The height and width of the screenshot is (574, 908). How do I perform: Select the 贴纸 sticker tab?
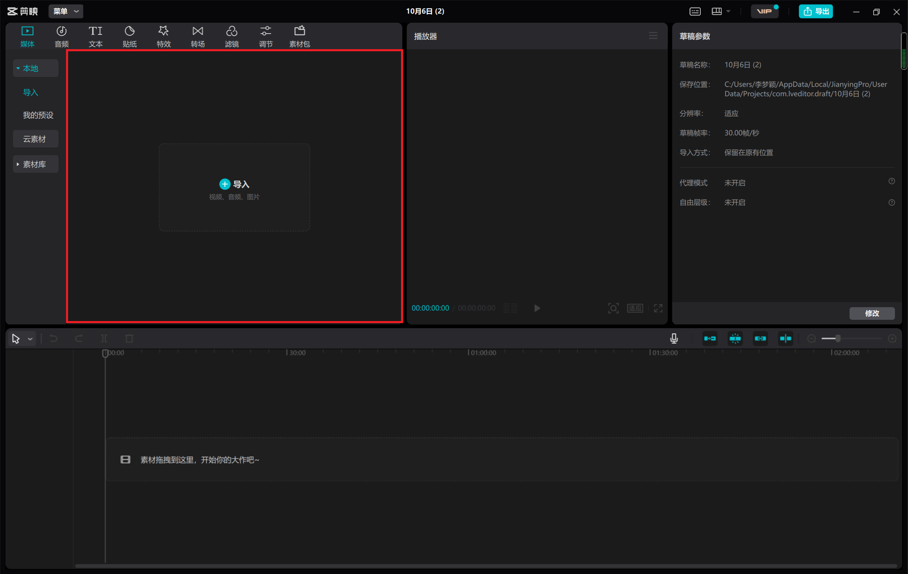click(x=129, y=36)
